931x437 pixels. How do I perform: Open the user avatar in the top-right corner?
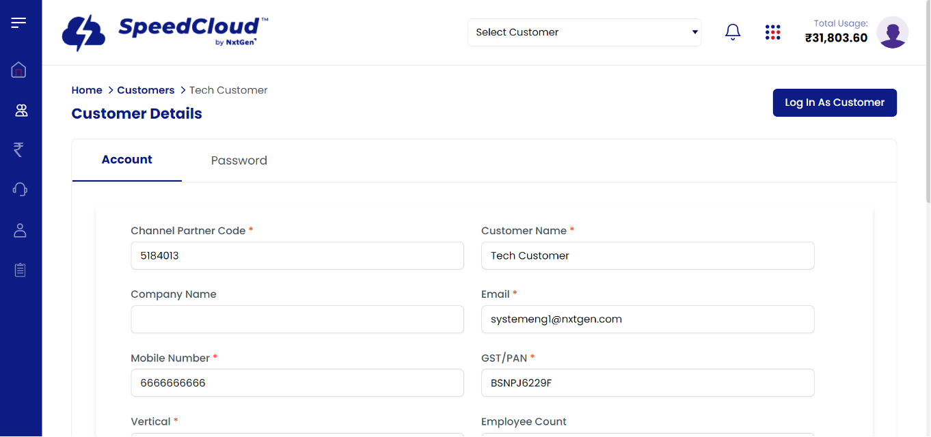893,31
